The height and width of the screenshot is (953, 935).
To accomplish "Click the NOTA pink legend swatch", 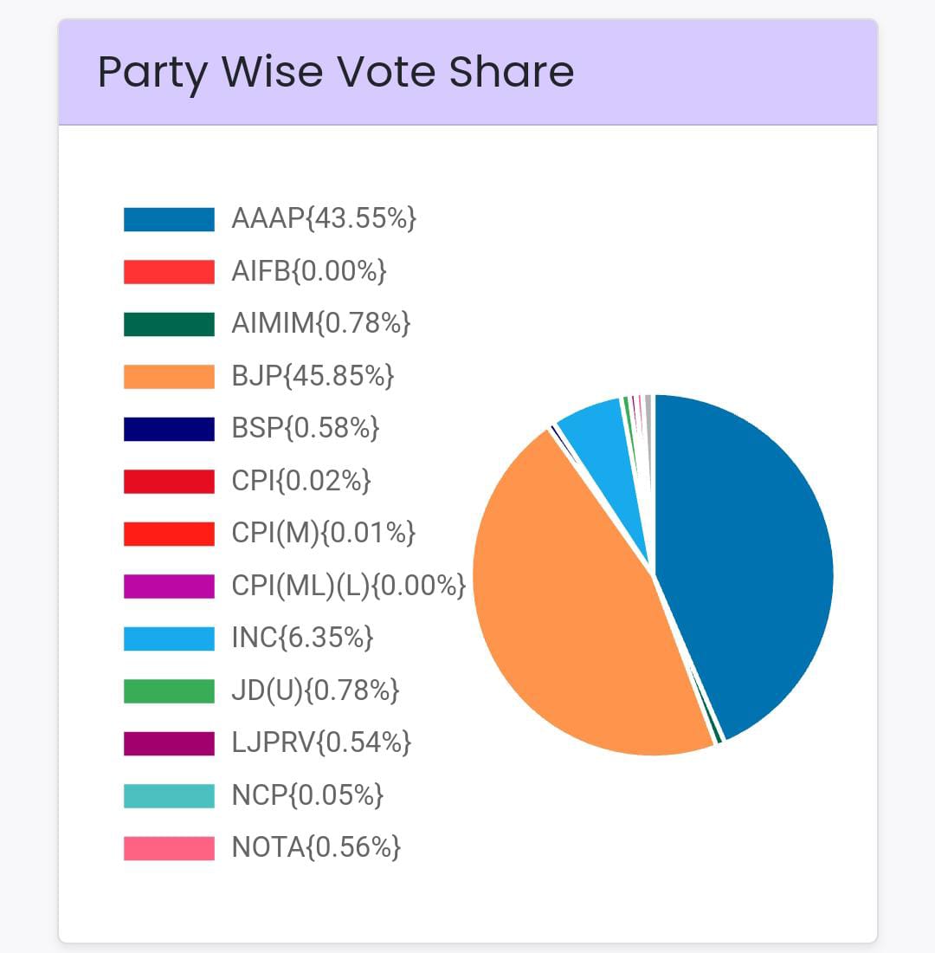I will (x=169, y=847).
